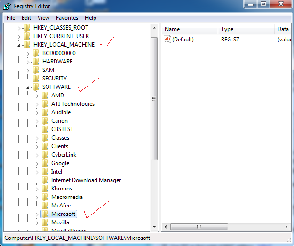
Task: Click the CBSTEST folder icon
Action: tap(45, 129)
